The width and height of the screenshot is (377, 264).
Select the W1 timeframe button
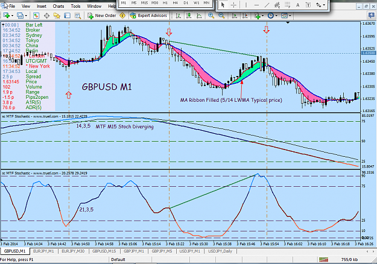[196, 3]
